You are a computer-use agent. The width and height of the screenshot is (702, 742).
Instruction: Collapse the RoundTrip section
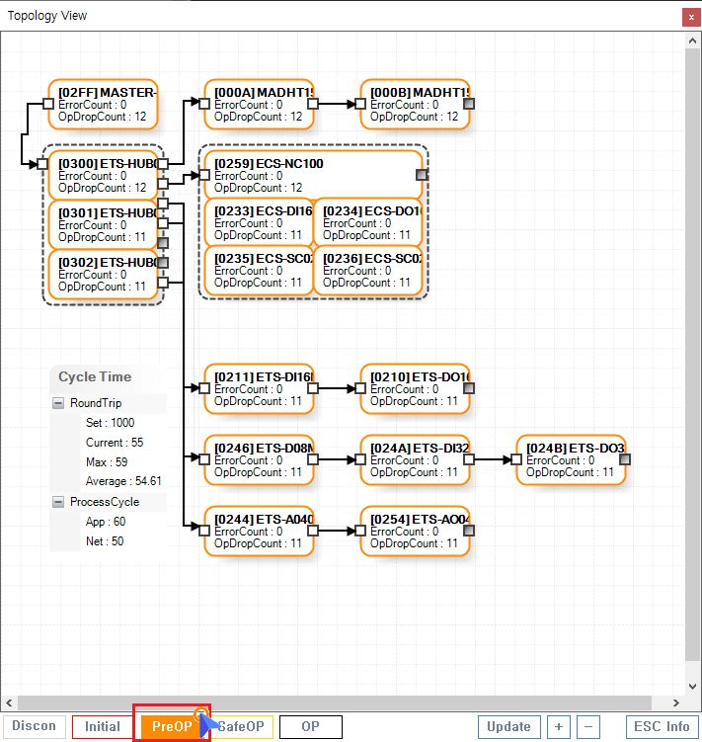59,403
